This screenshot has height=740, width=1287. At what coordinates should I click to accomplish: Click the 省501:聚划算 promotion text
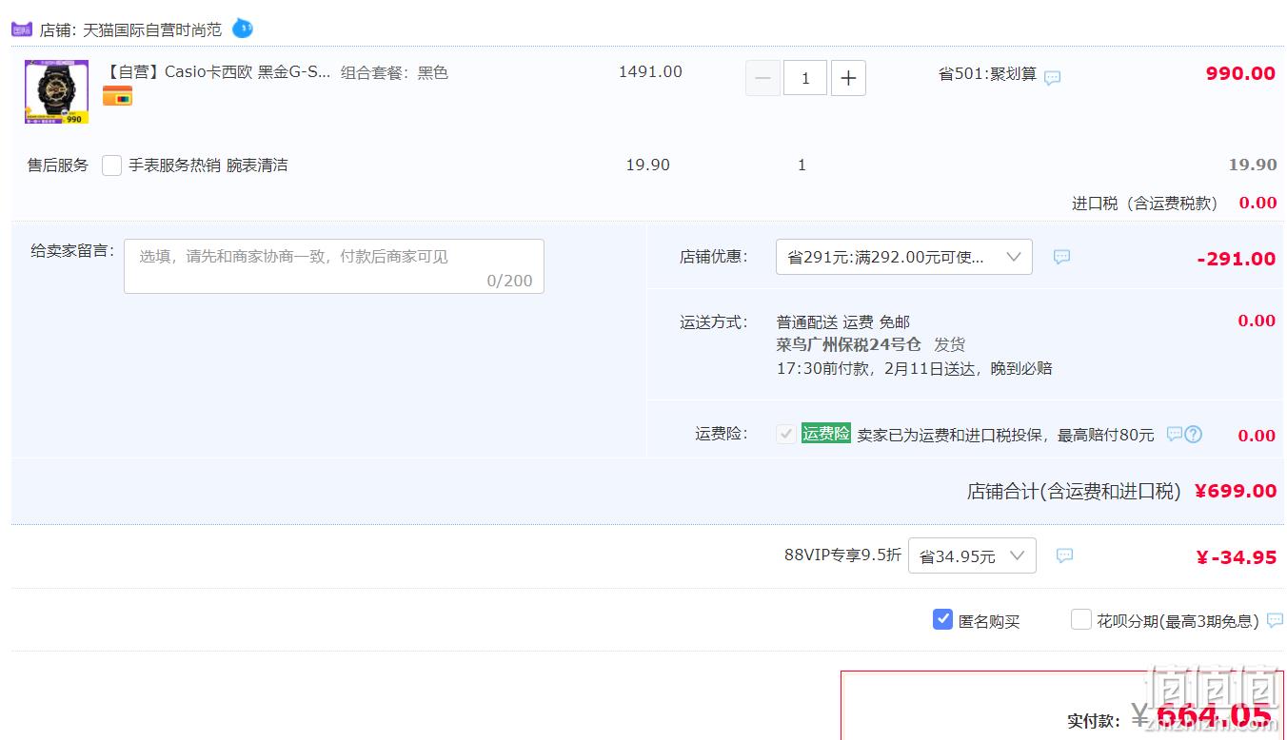tap(987, 74)
